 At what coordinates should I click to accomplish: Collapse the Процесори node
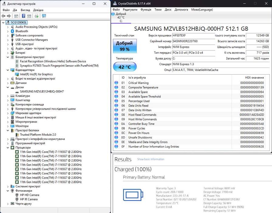(8, 148)
